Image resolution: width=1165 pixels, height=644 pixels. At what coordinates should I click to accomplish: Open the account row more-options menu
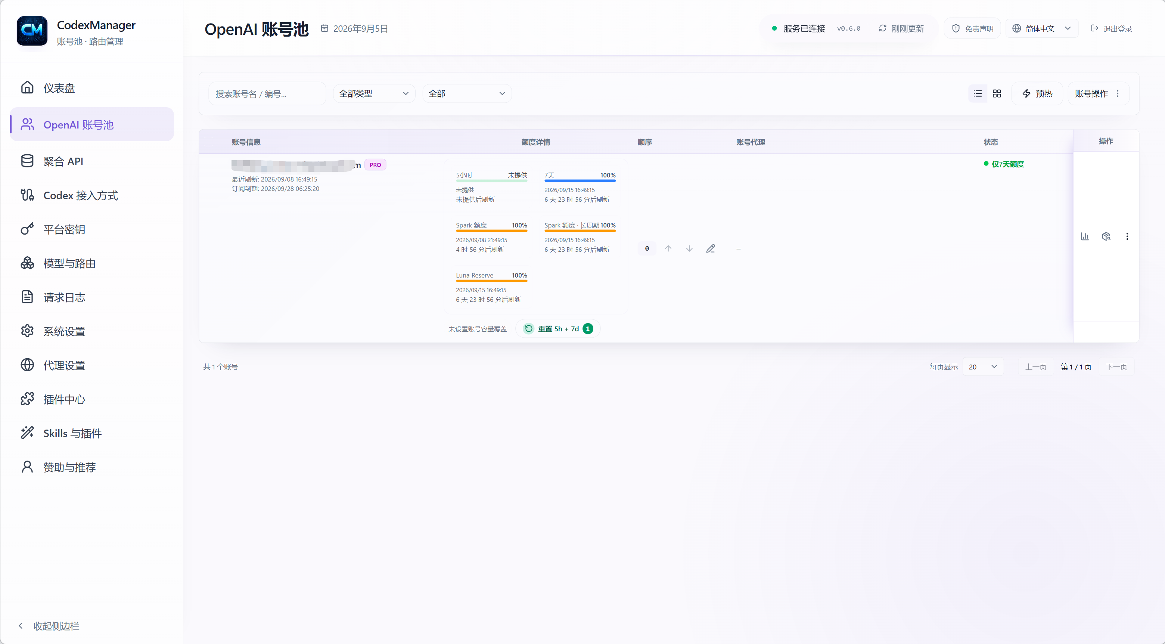pos(1127,236)
